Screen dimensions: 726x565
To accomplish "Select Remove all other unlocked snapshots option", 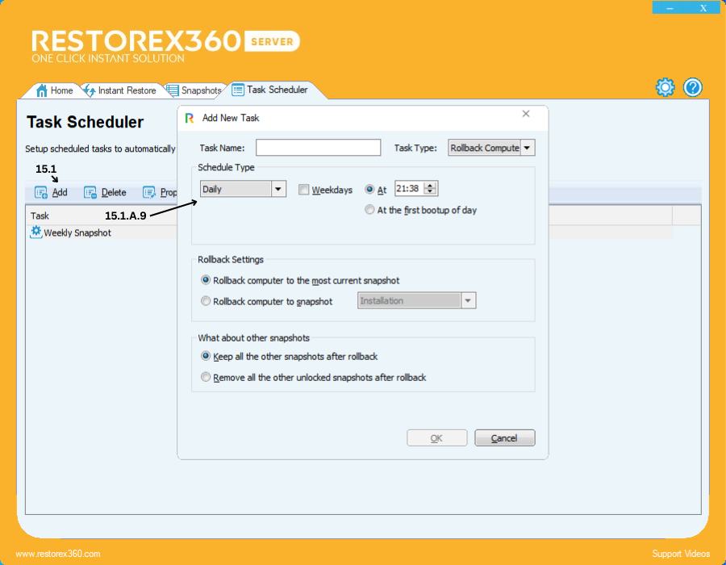I will pyautogui.click(x=206, y=377).
